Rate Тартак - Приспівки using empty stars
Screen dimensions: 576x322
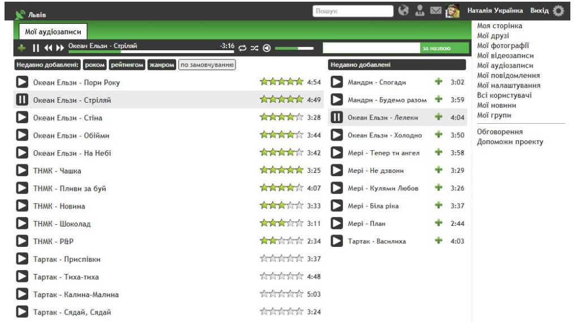pyautogui.click(x=282, y=258)
